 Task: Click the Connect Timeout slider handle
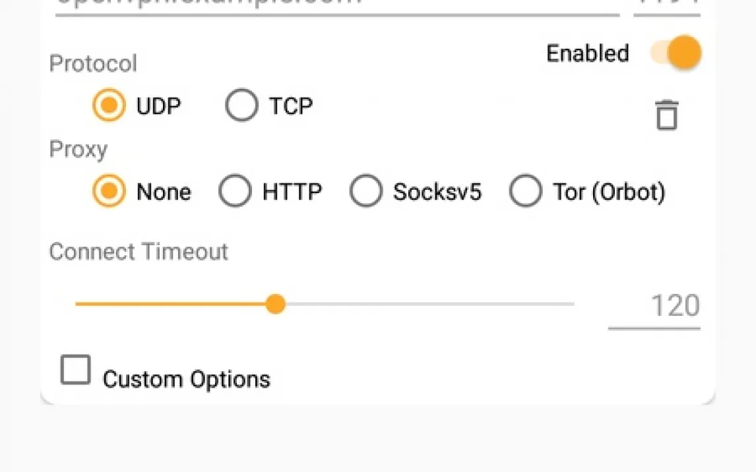coord(275,304)
